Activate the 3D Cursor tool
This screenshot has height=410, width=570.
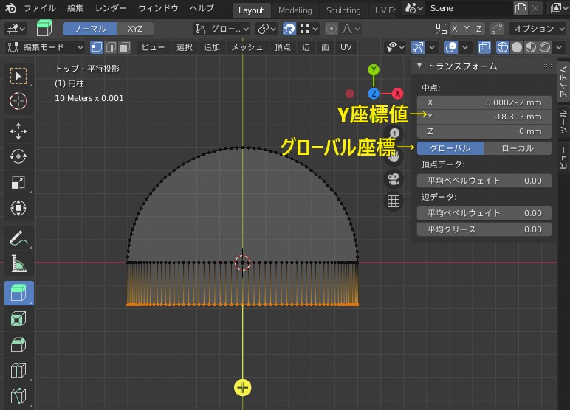[x=18, y=101]
